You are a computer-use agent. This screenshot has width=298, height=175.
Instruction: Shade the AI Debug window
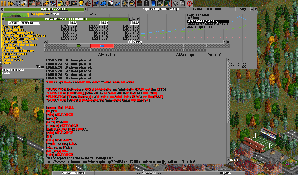pyautogui.click(x=225, y=41)
